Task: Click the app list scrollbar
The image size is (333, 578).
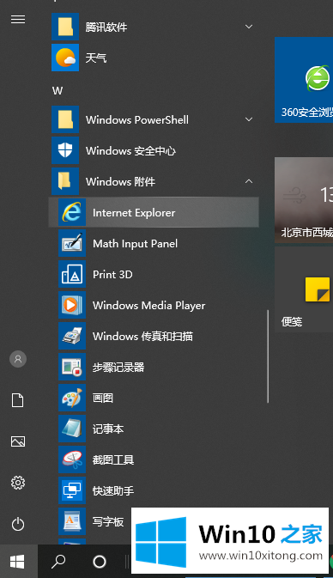Action: 268,356
